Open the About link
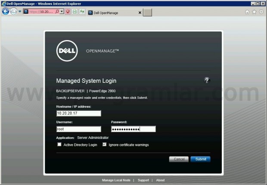The height and width of the screenshot is (185, 267). [160, 180]
